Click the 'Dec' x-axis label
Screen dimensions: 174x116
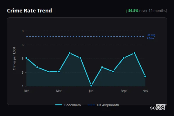point(26,91)
